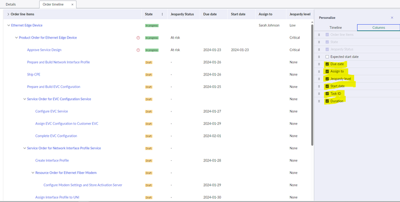
Task: Click the Due date column header
Action: [x=210, y=14]
